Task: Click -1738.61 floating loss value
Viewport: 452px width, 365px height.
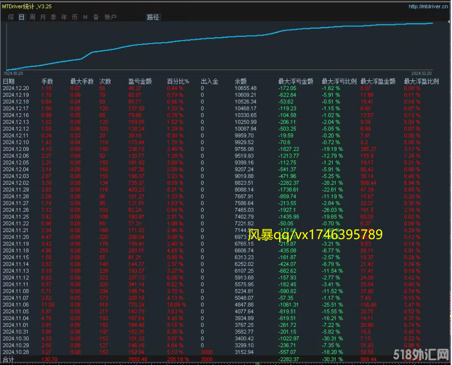Action: click(289, 190)
